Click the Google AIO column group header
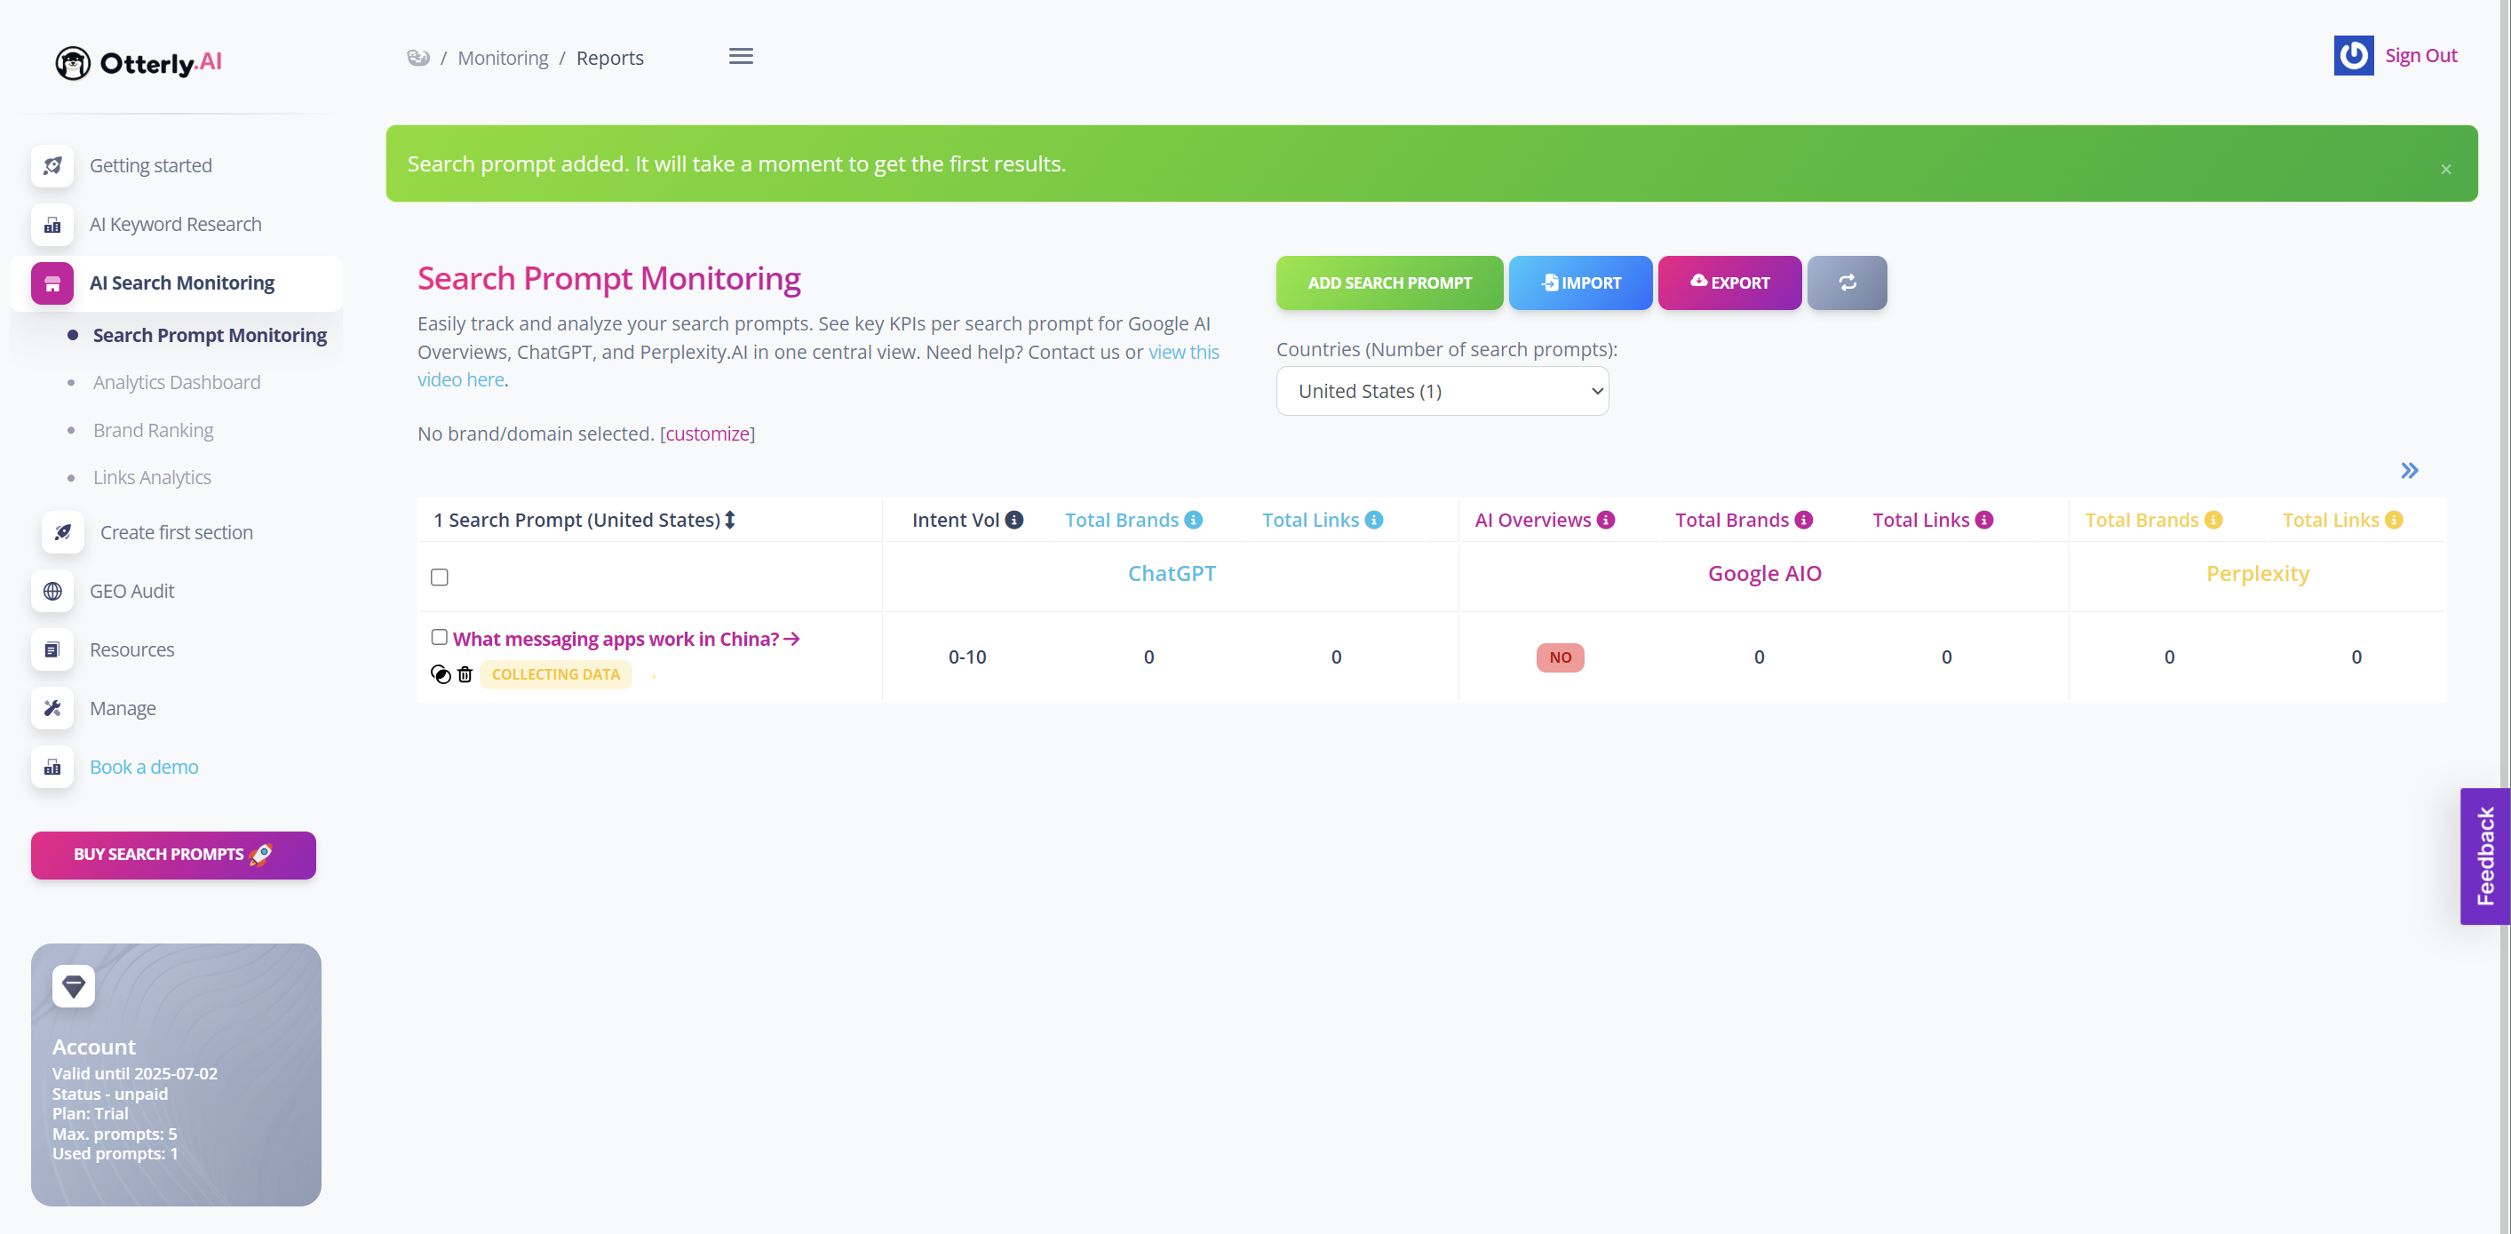Viewport: 2511px width, 1234px height. click(1764, 573)
